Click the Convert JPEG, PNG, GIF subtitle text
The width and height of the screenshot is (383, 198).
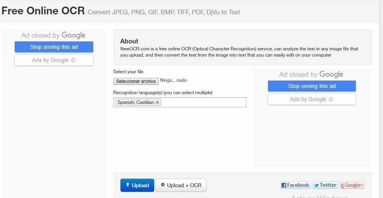tap(164, 12)
